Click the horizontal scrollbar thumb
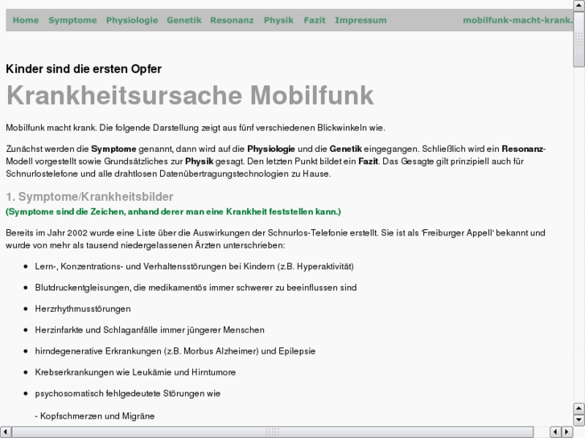585x438 pixels. click(x=273, y=432)
